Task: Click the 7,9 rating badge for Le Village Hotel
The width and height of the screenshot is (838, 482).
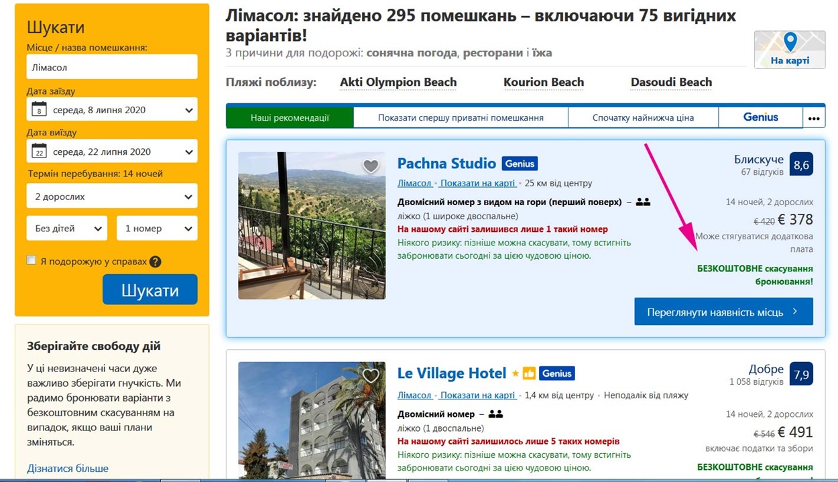Action: (801, 374)
